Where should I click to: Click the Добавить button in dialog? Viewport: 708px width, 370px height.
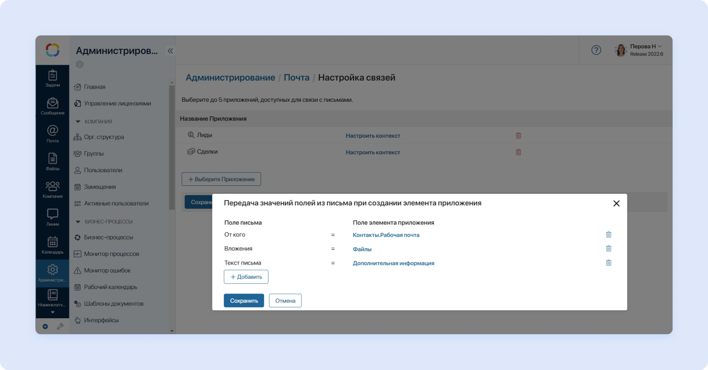(x=246, y=277)
